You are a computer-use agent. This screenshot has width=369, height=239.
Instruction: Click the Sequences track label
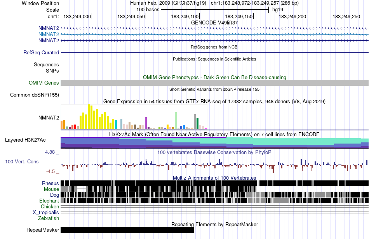(x=46, y=64)
